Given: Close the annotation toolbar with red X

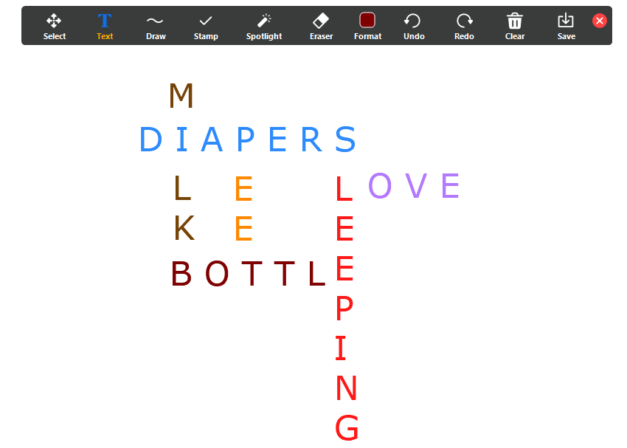Looking at the screenshot, I should point(600,21).
